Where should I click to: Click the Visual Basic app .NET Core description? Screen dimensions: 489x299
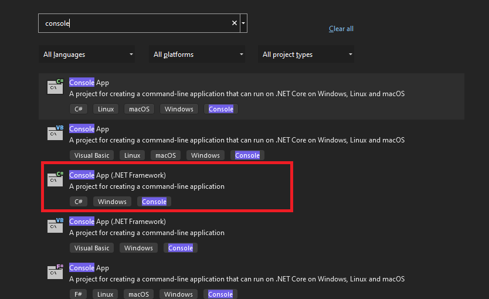(237, 140)
